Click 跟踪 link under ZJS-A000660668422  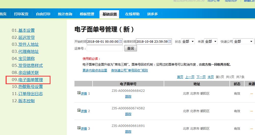click(x=128, y=97)
